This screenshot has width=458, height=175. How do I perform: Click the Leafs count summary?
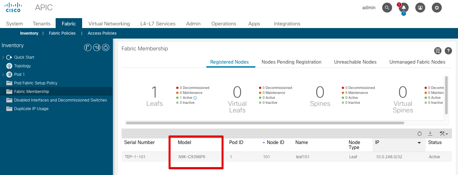point(154,96)
